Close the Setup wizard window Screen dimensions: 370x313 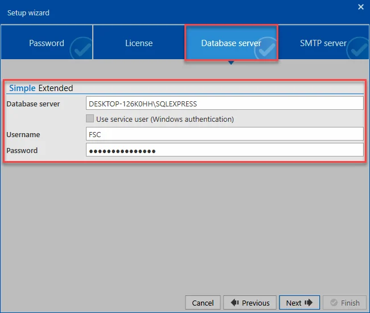[x=360, y=7]
